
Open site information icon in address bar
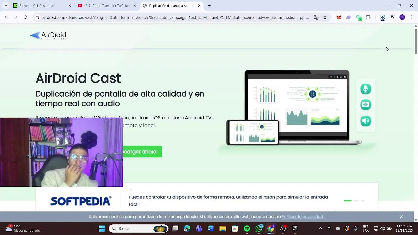click(x=37, y=17)
